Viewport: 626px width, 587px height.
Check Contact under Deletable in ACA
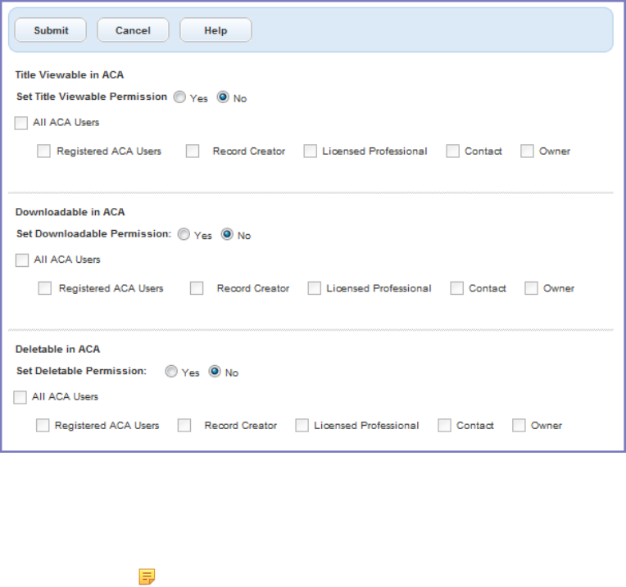[444, 426]
